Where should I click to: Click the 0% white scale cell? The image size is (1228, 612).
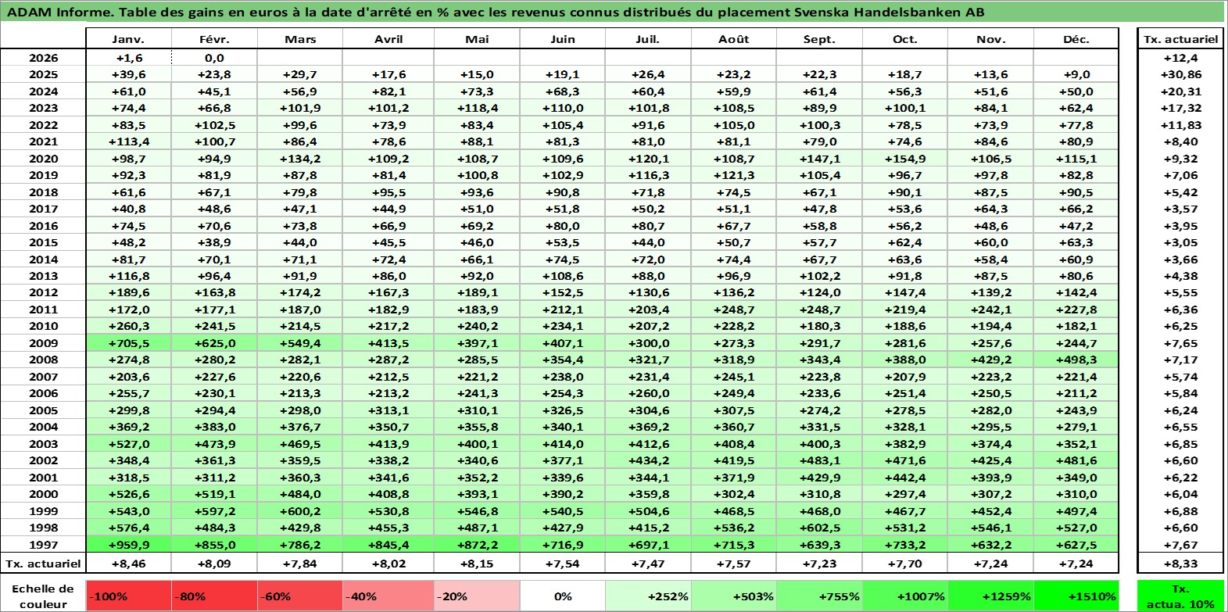(563, 596)
